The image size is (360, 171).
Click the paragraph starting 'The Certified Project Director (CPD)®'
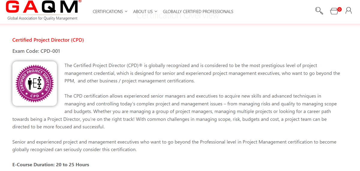click(x=202, y=73)
